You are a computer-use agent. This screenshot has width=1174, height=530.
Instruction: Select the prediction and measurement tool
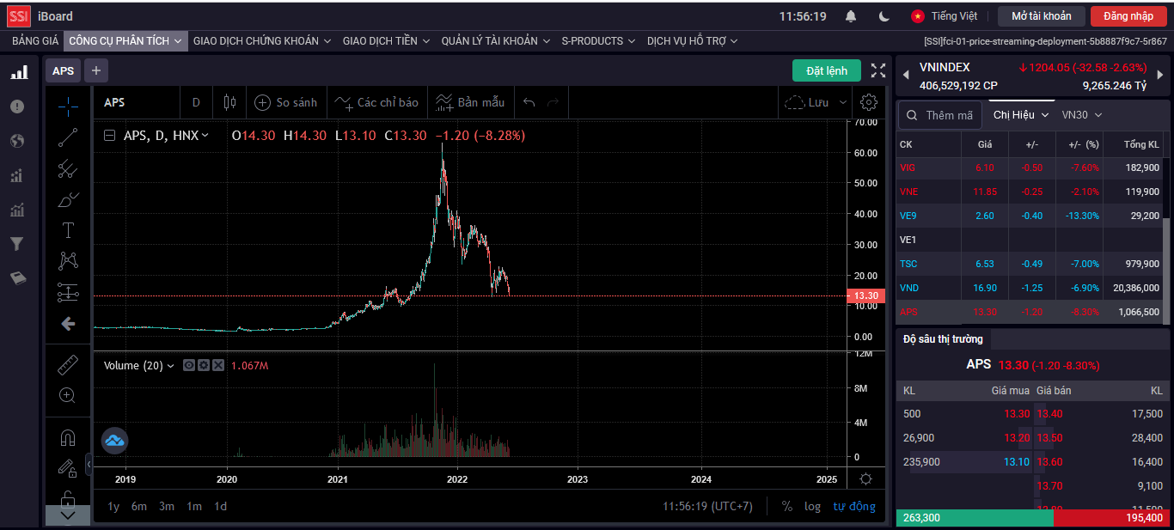click(68, 292)
